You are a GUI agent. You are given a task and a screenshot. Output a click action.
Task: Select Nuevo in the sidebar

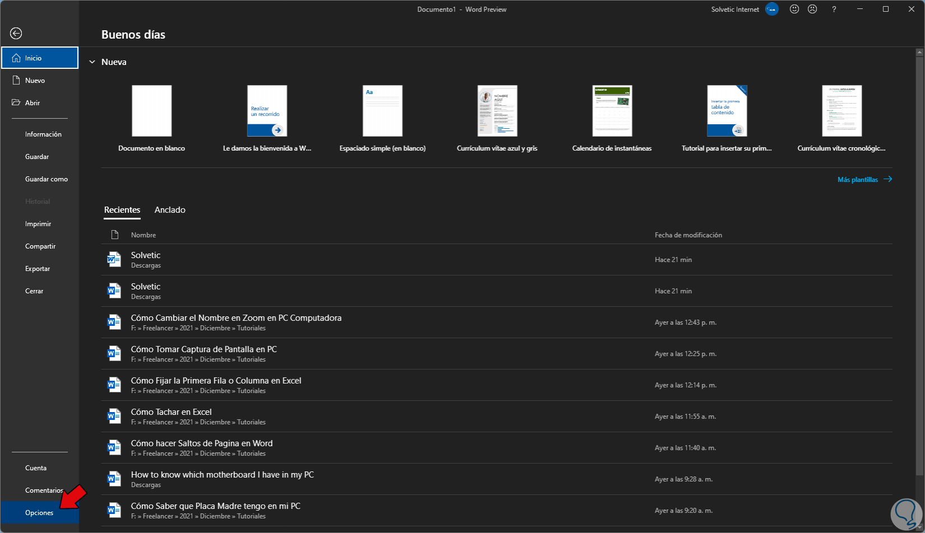tap(40, 80)
